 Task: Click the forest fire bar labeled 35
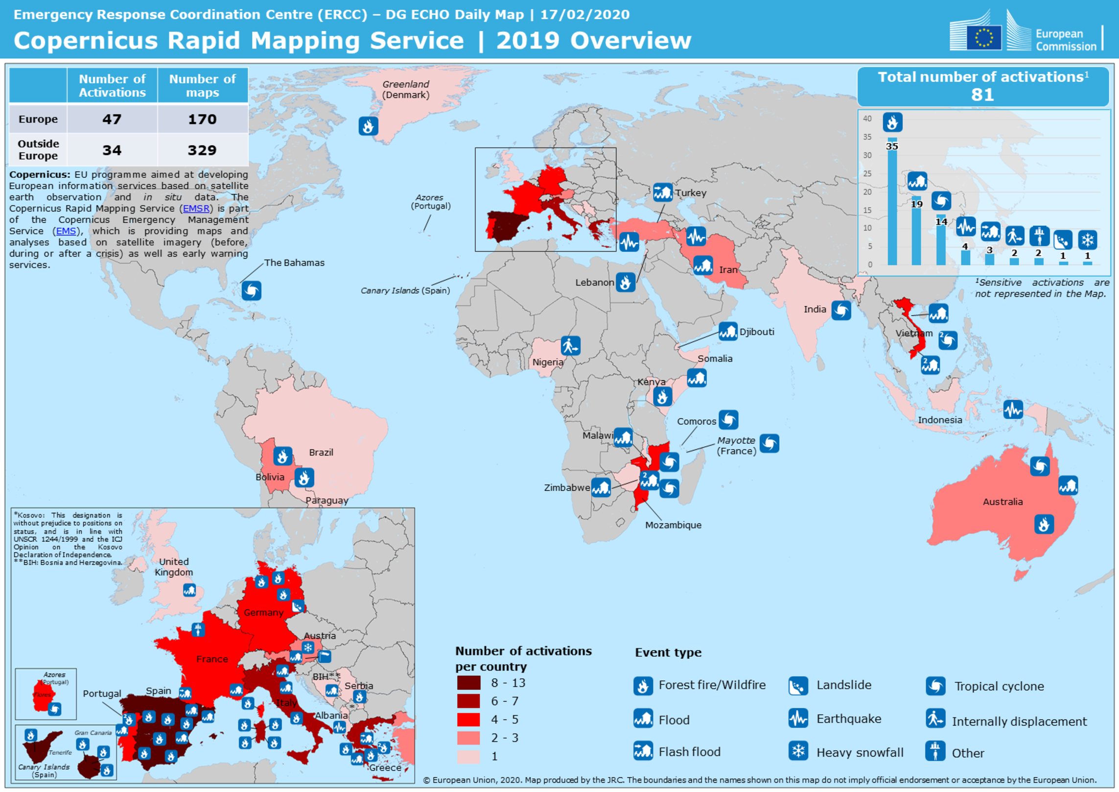click(892, 206)
